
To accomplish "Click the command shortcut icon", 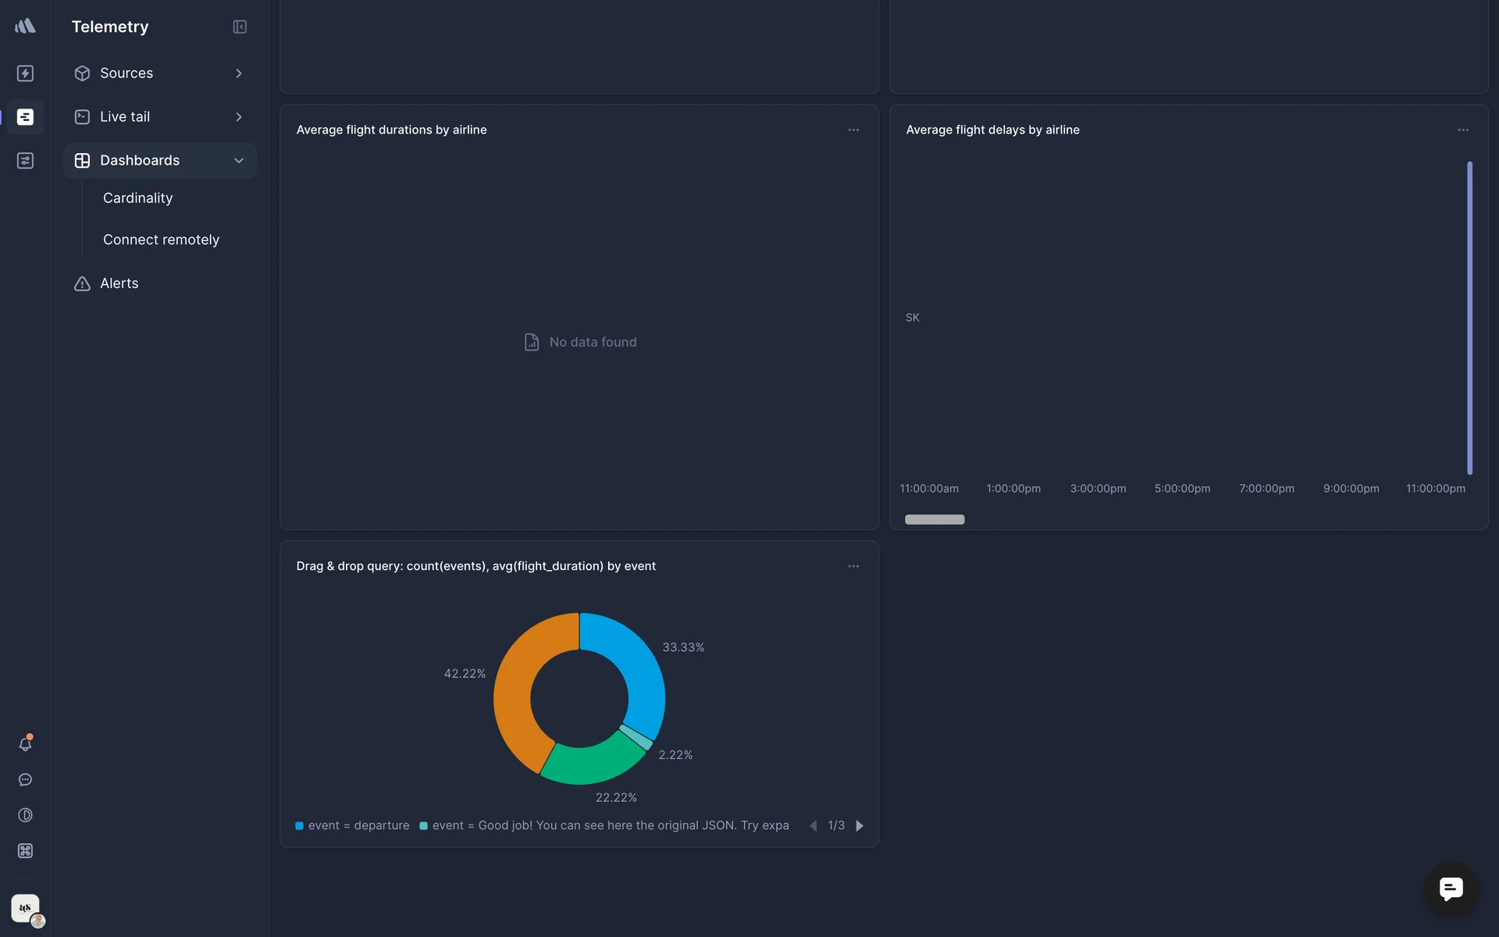I will 25,851.
